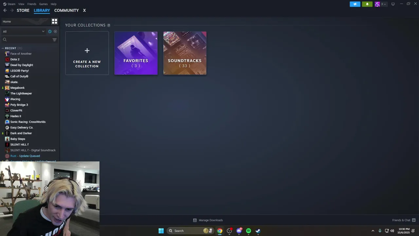Open the green notifications bell
Screen dimensions: 419x236
tap(367, 4)
